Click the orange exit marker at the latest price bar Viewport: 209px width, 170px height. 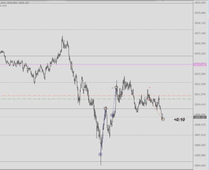click(163, 119)
